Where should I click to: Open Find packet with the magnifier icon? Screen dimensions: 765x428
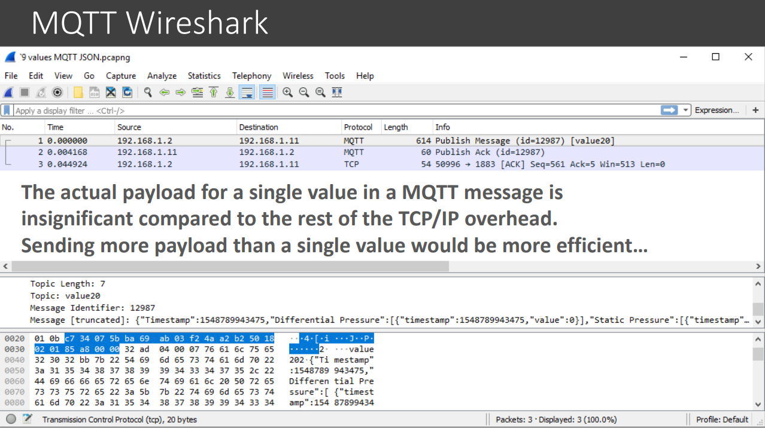click(x=148, y=93)
